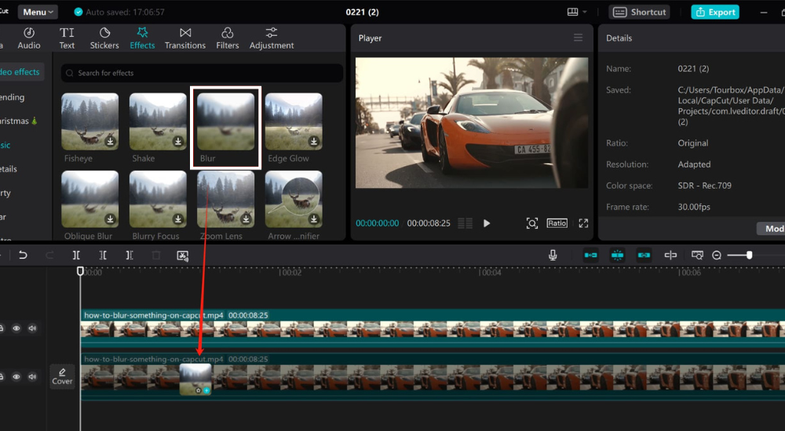Viewport: 785px width, 431px height.
Task: Download the Shake effect
Action: 178,142
